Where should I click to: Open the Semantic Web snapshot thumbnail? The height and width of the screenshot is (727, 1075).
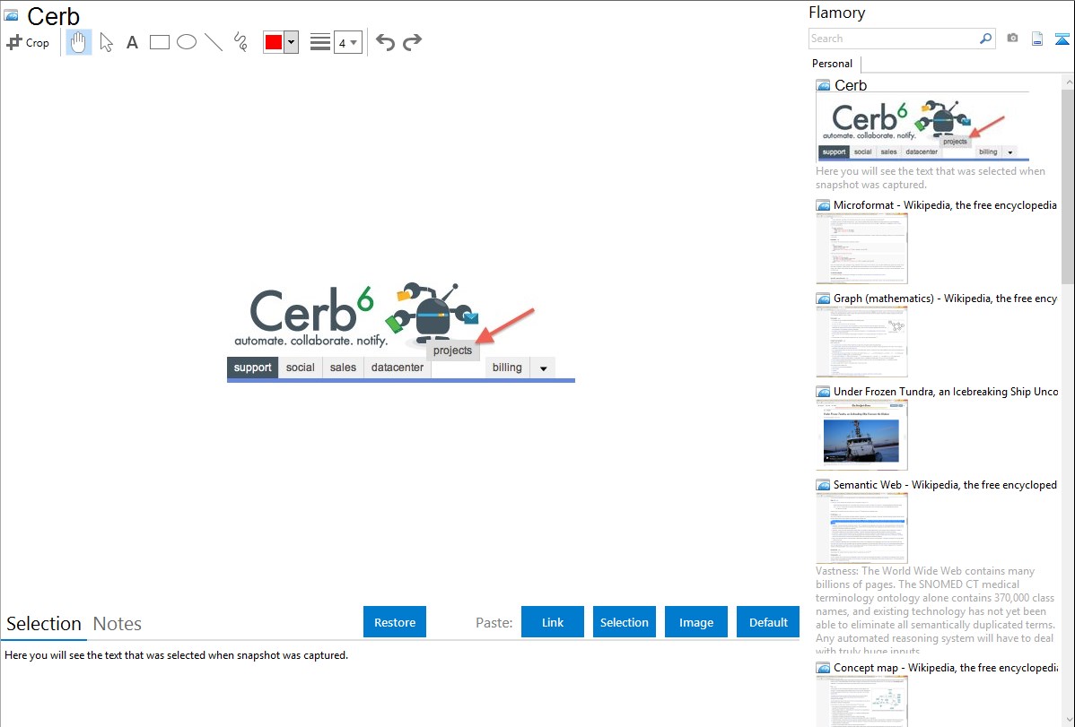coord(861,528)
